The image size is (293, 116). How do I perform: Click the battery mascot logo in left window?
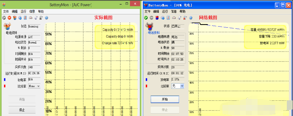tap(7, 26)
